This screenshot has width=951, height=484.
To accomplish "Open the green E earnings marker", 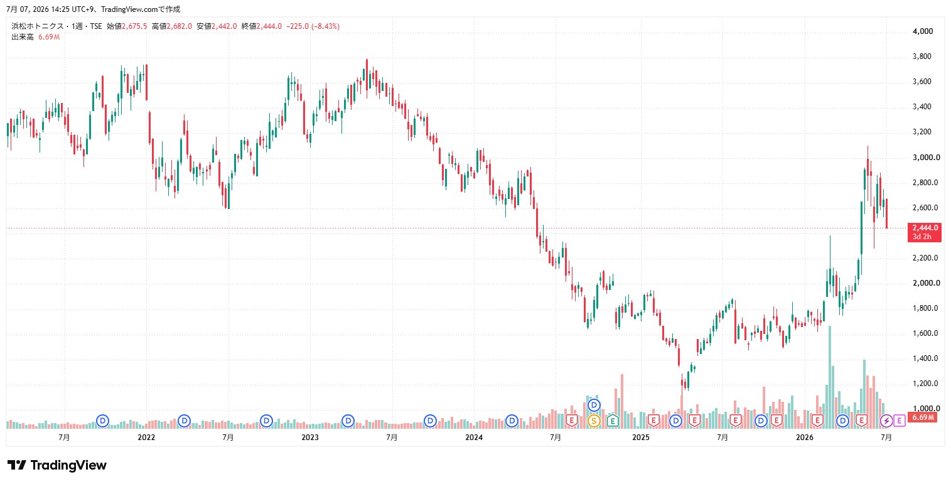I will point(612,420).
